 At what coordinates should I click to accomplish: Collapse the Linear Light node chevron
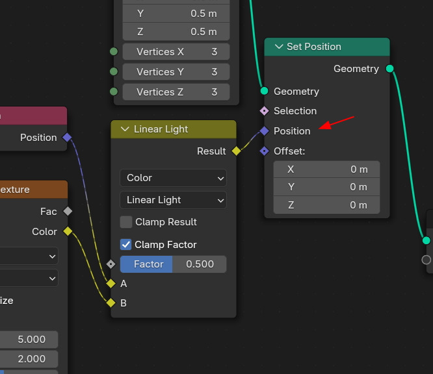[125, 129]
